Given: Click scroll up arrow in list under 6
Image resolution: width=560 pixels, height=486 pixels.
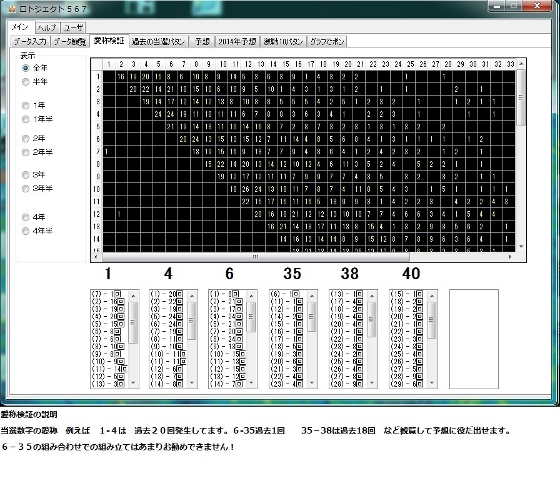Looking at the screenshot, I should point(251,296).
